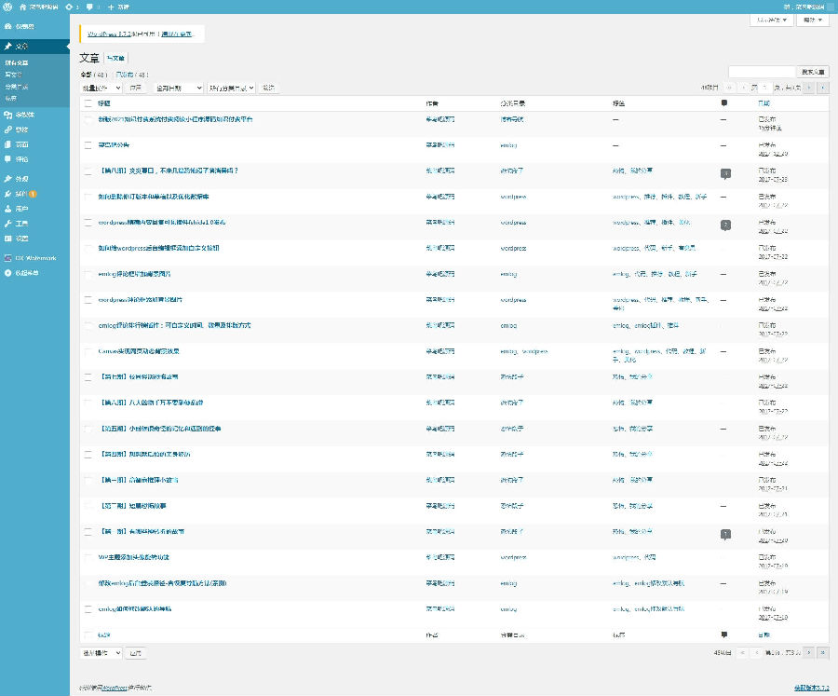
Task: Check the box for the post with '2021' in its title
Action: tap(88, 119)
